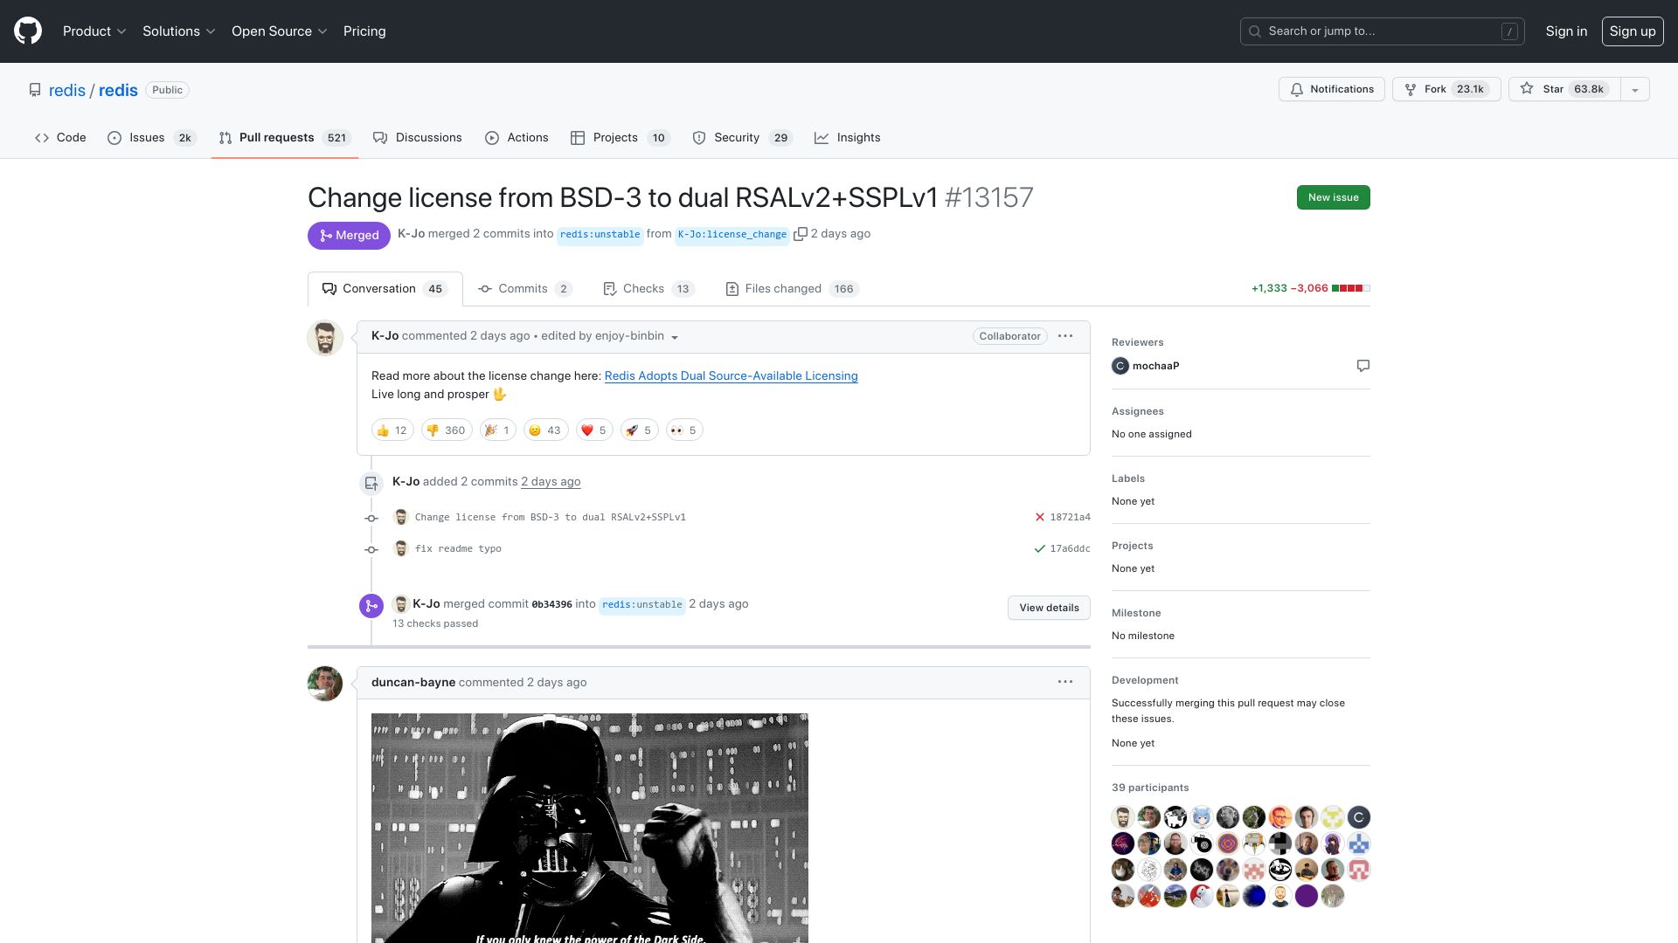
Task: Copy the K-Jo:license_change branch name icon
Action: coord(800,234)
